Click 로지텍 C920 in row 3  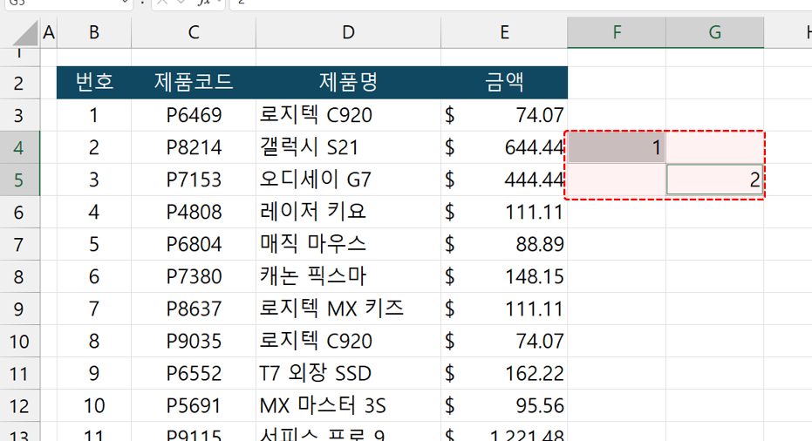coord(348,115)
